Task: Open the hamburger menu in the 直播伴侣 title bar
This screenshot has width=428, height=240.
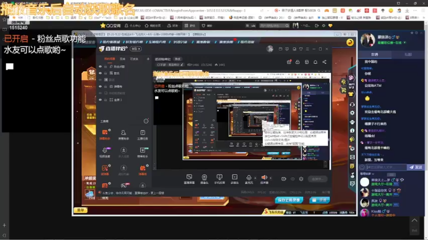Action: tap(307, 49)
